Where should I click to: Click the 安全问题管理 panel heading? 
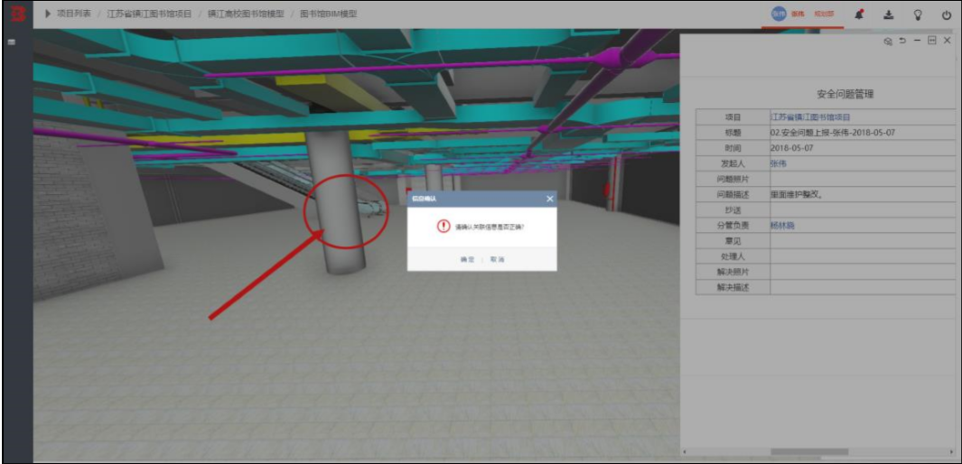[845, 95]
